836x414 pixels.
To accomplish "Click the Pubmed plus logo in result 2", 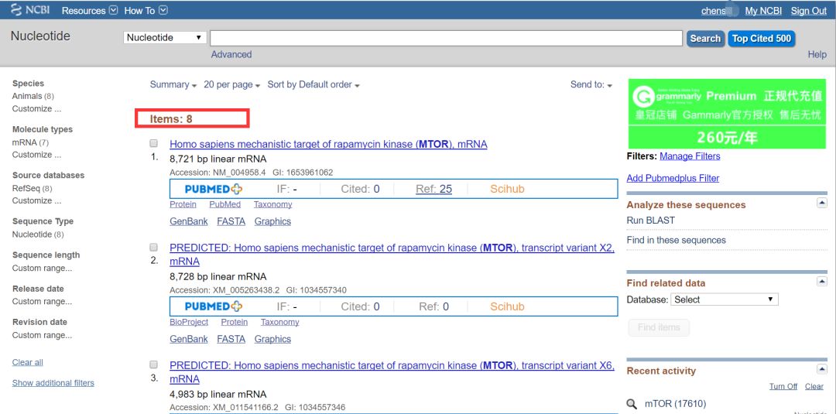I will (x=214, y=307).
